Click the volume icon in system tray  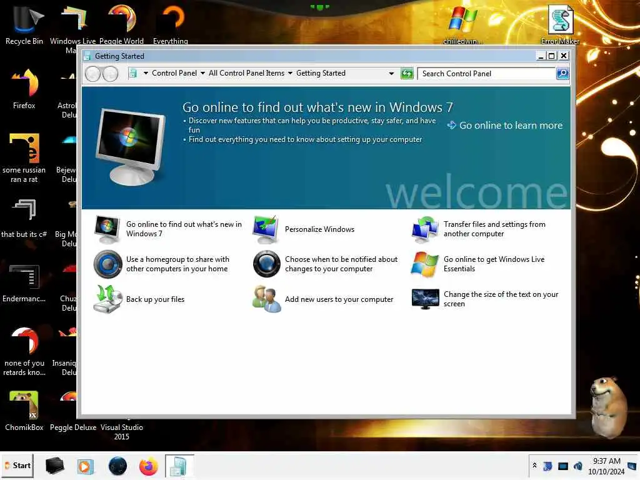click(x=578, y=466)
